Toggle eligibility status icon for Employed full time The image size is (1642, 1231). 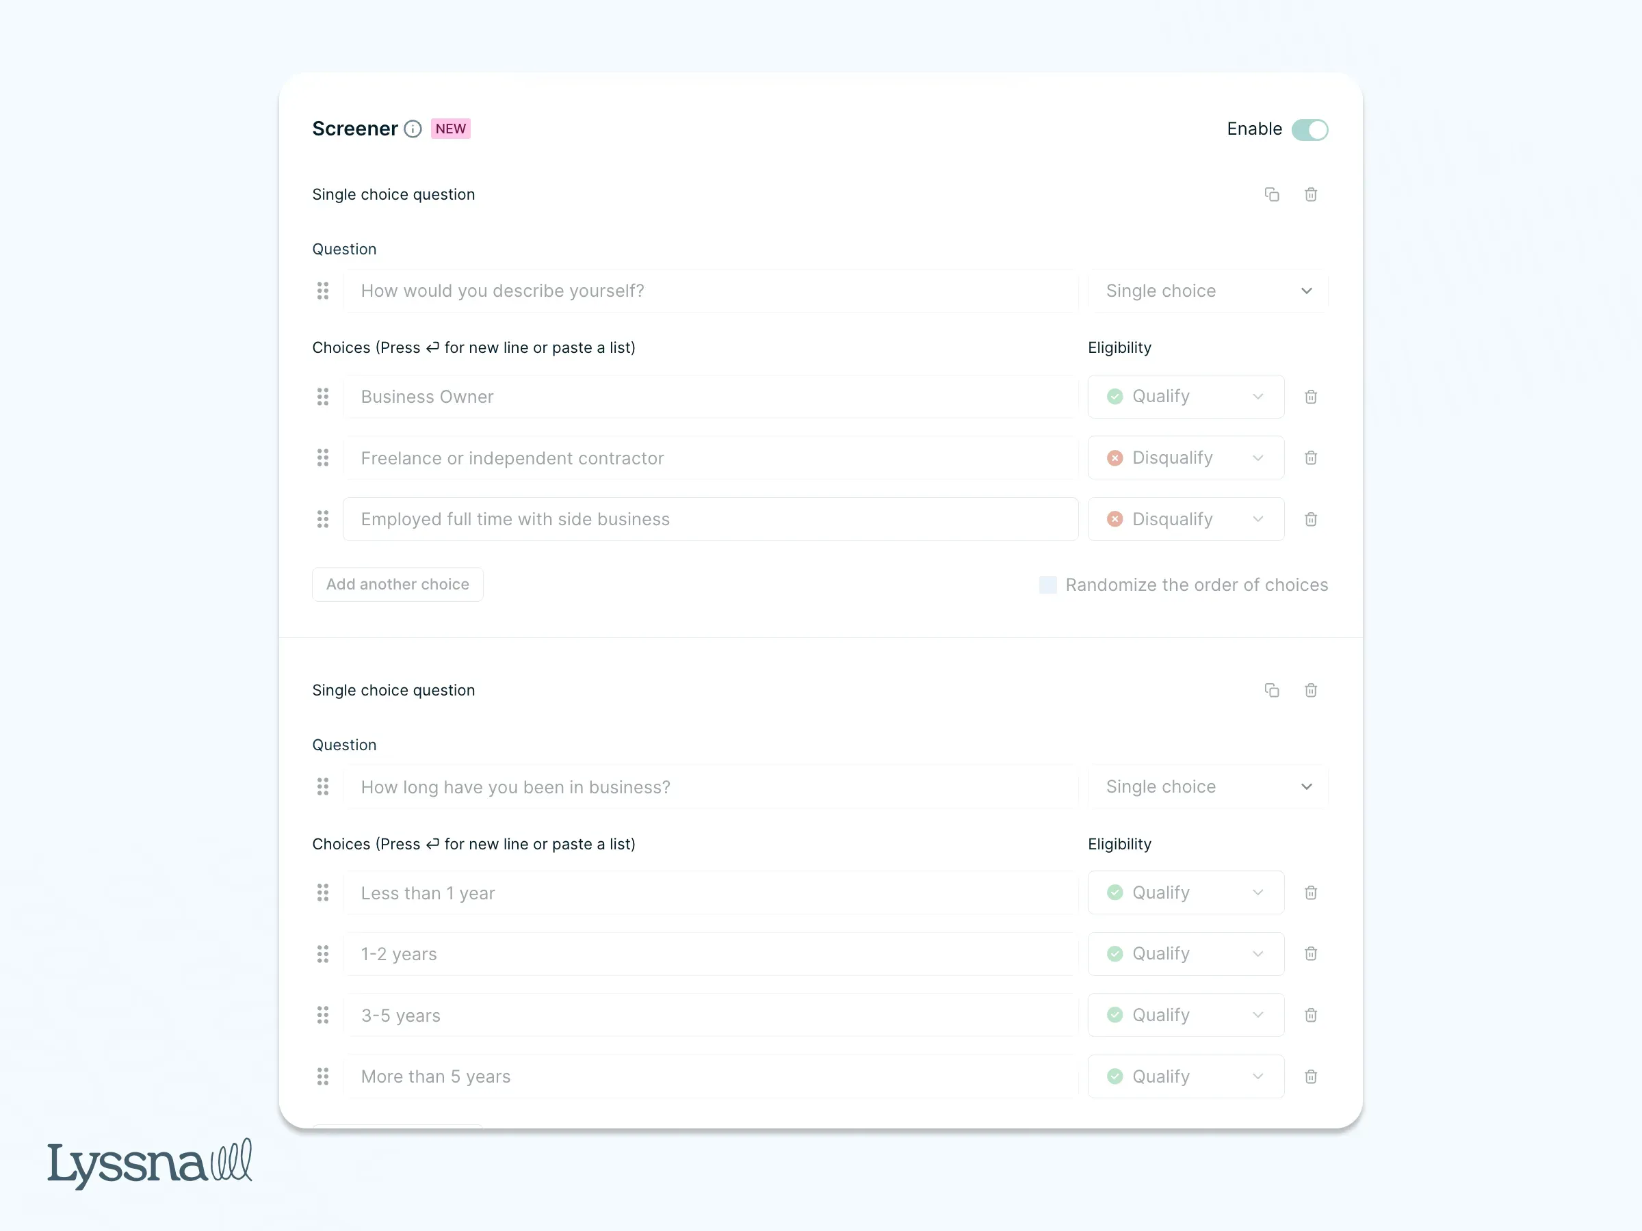[1115, 518]
